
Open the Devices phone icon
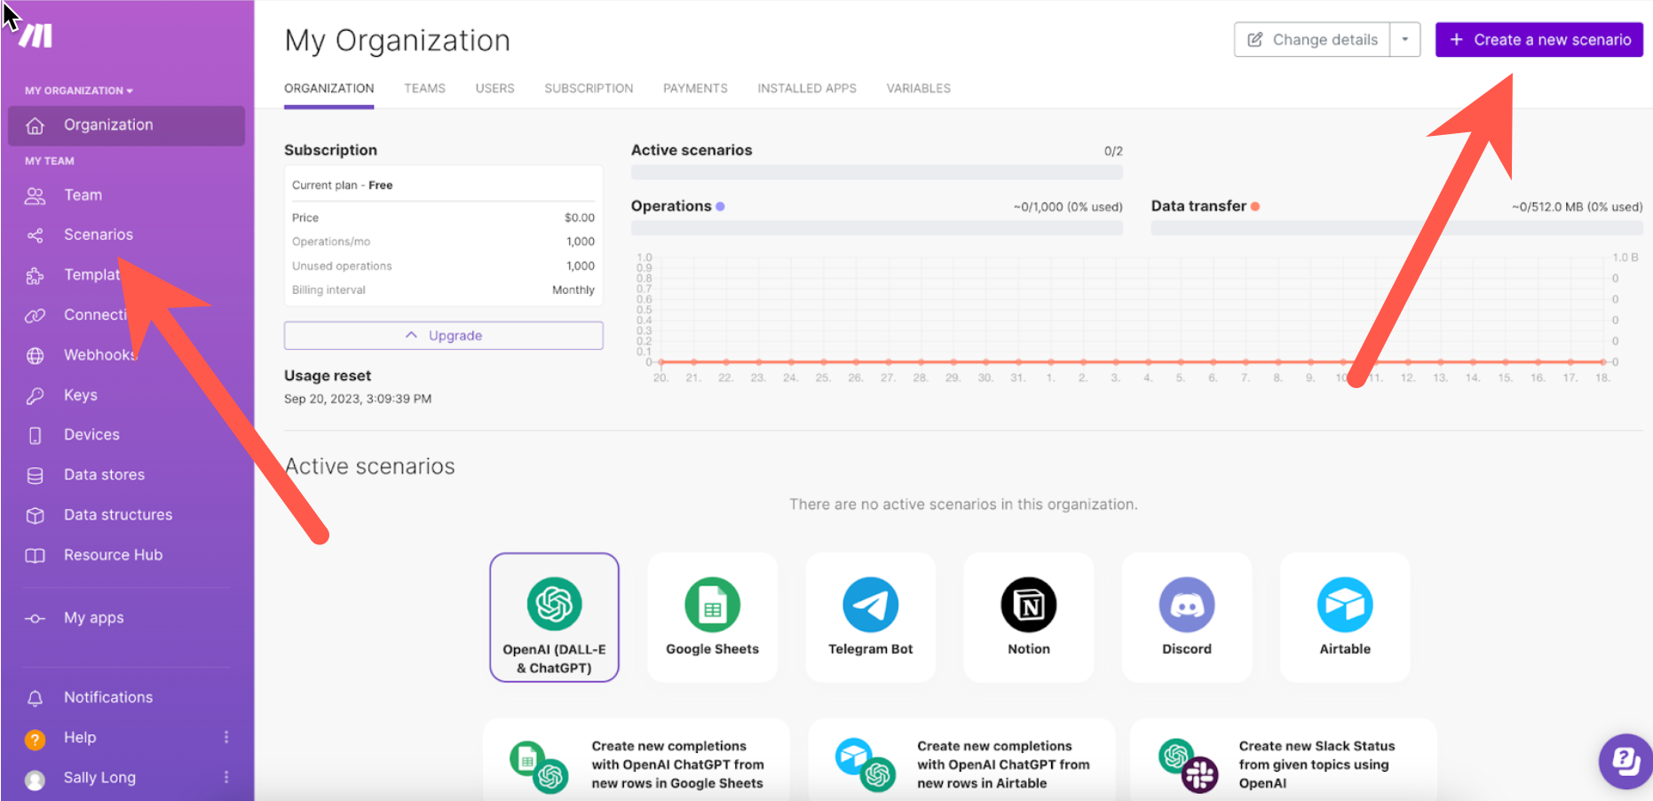point(35,435)
